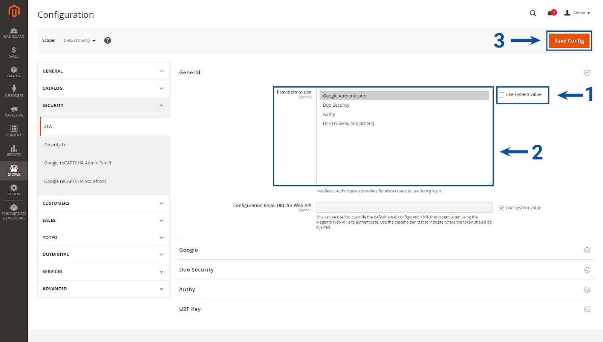Open the System sidebar menu
The width and height of the screenshot is (603, 342).
14,190
